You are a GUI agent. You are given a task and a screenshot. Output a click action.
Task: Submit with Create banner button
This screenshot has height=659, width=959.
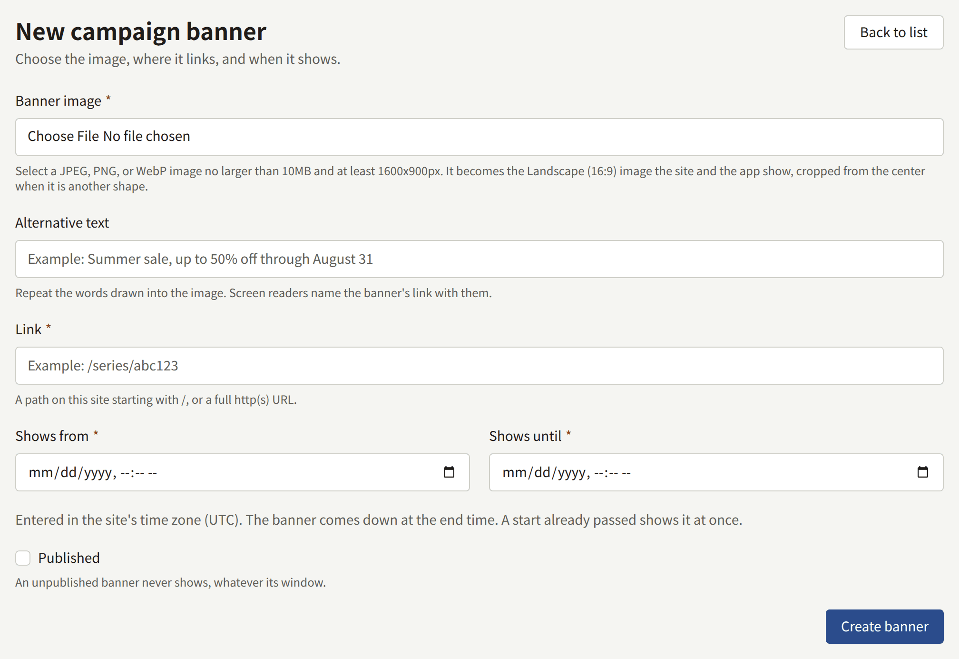click(884, 626)
